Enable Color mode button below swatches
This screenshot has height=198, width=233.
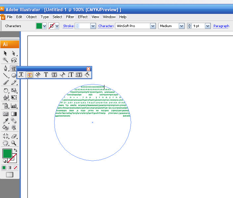click(x=4, y=168)
